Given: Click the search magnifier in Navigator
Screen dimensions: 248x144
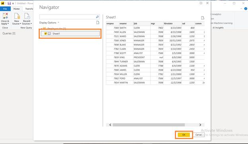Looking at the screenshot, I should tap(98, 17).
